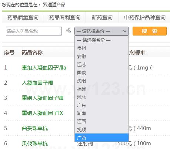Open the 新药查询 tab

coord(102,17)
